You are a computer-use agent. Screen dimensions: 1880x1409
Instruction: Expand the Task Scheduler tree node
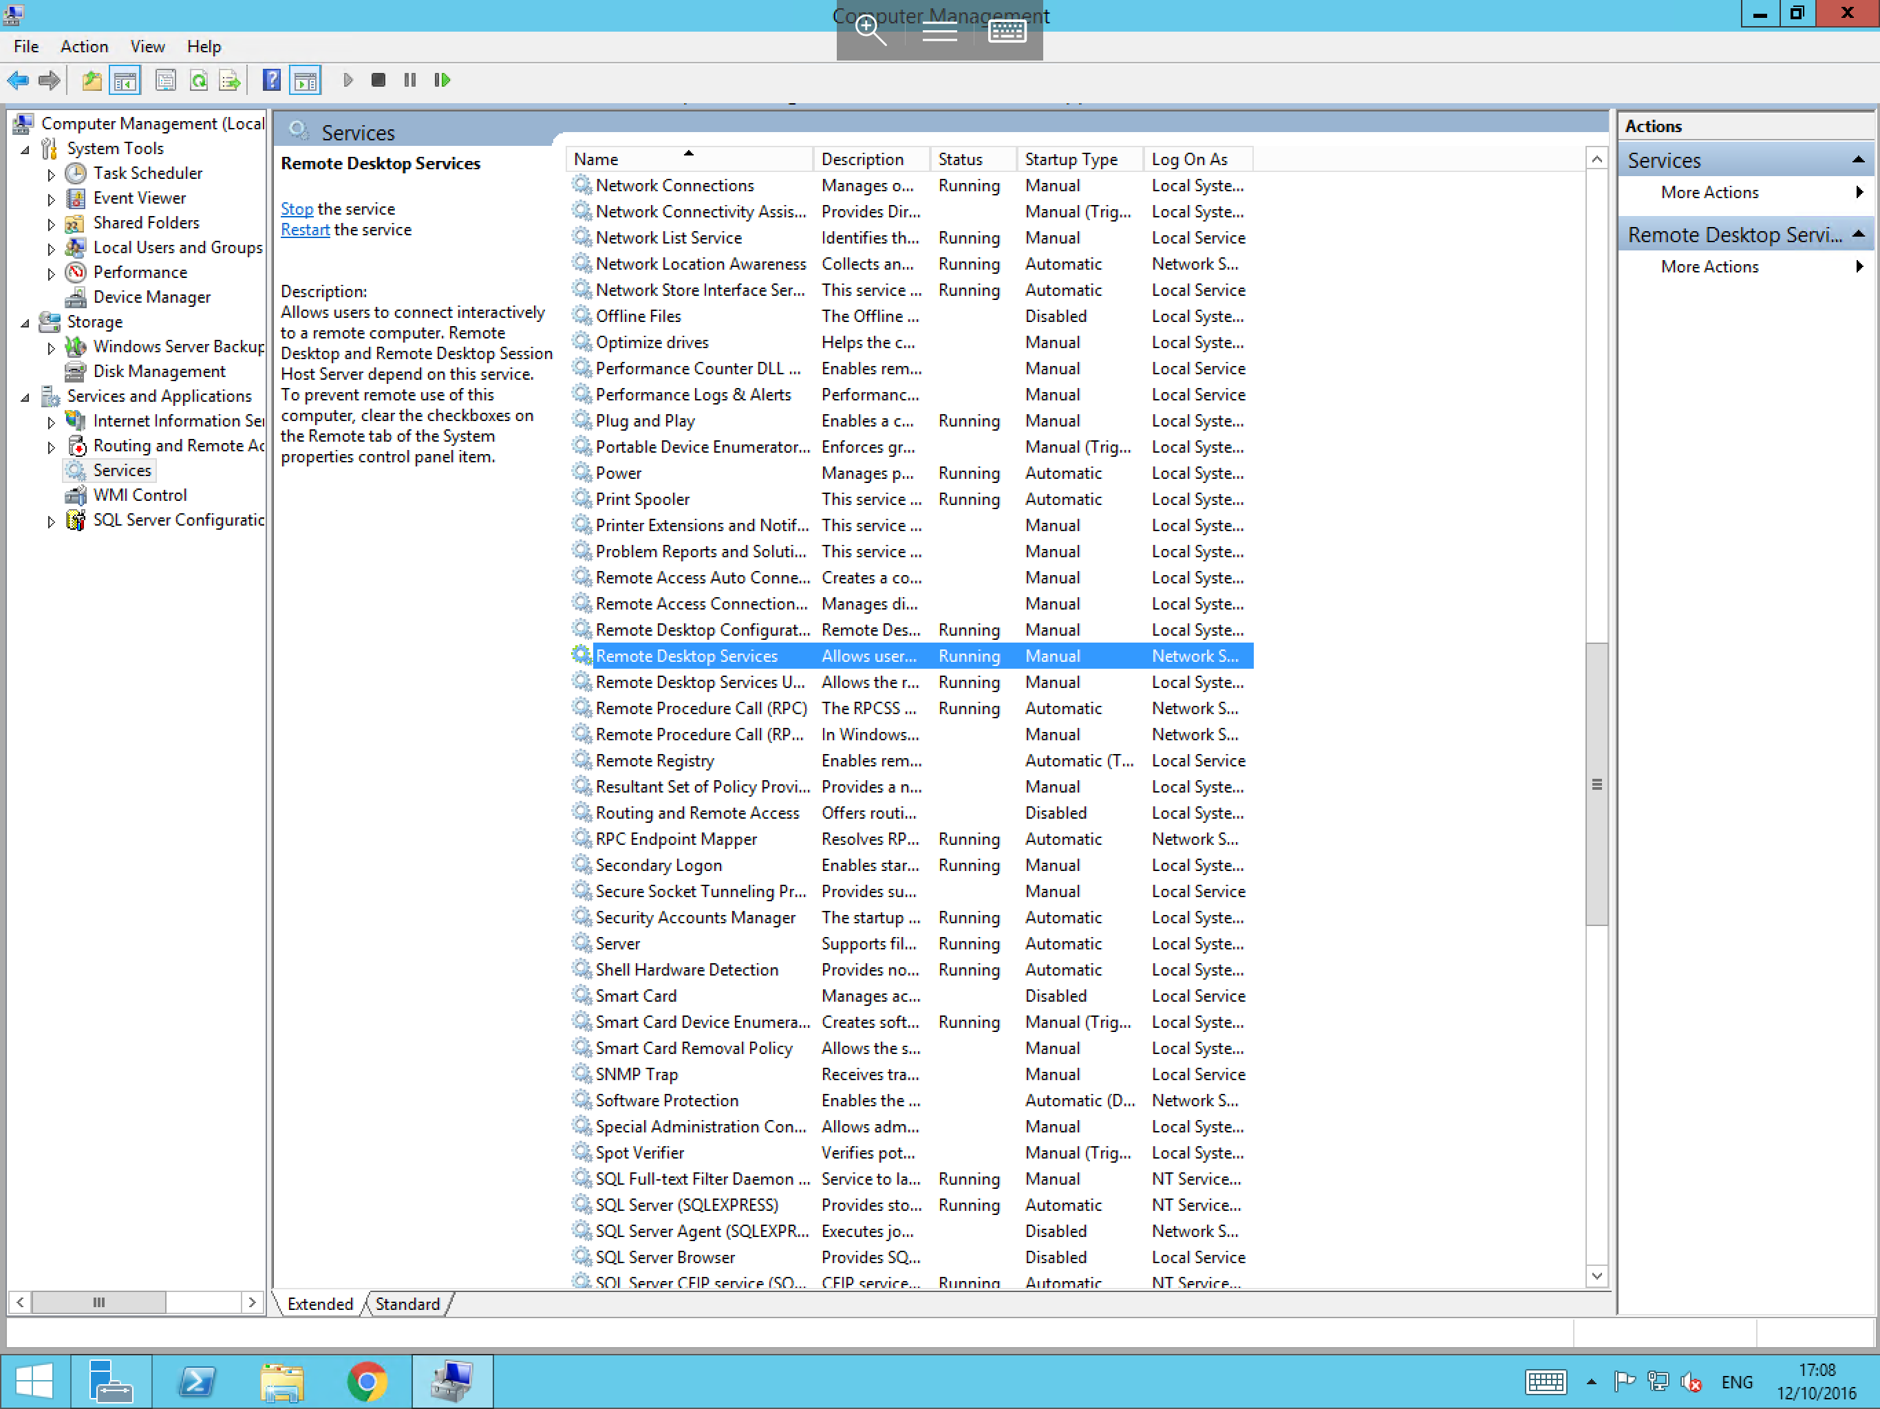point(51,175)
